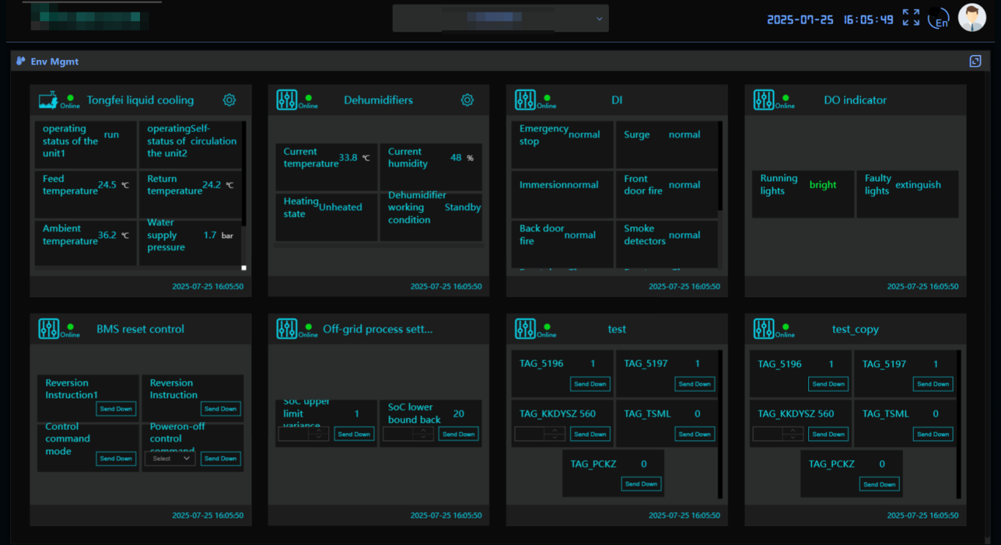
Task: Open Poweron-off control command Select dropdown
Action: [170, 459]
